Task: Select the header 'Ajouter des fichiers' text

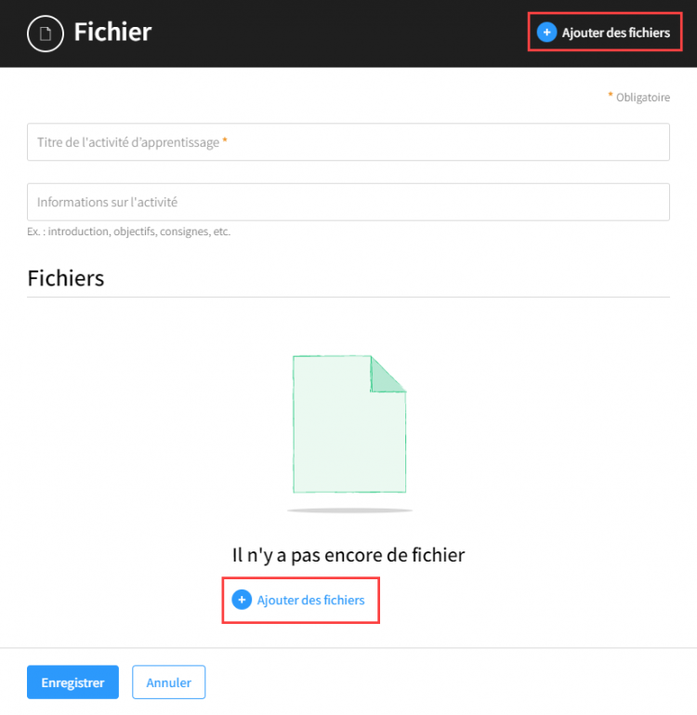Action: point(616,33)
